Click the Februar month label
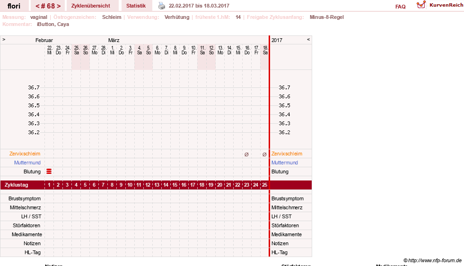The height and width of the screenshot is (266, 464). [x=44, y=40]
